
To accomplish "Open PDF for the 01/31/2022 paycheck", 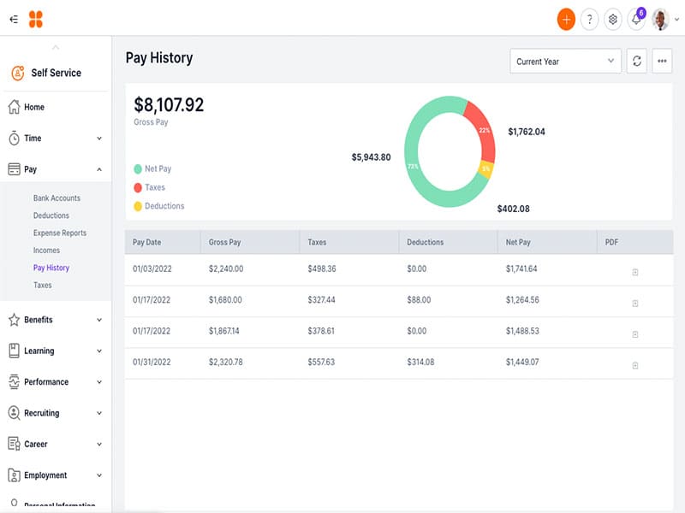I will coord(634,365).
